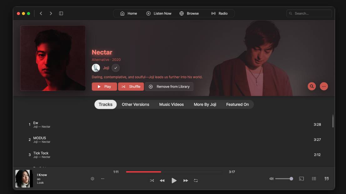The height and width of the screenshot is (194, 346).
Task: Shuffle the Nectar album
Action: [x=131, y=87]
